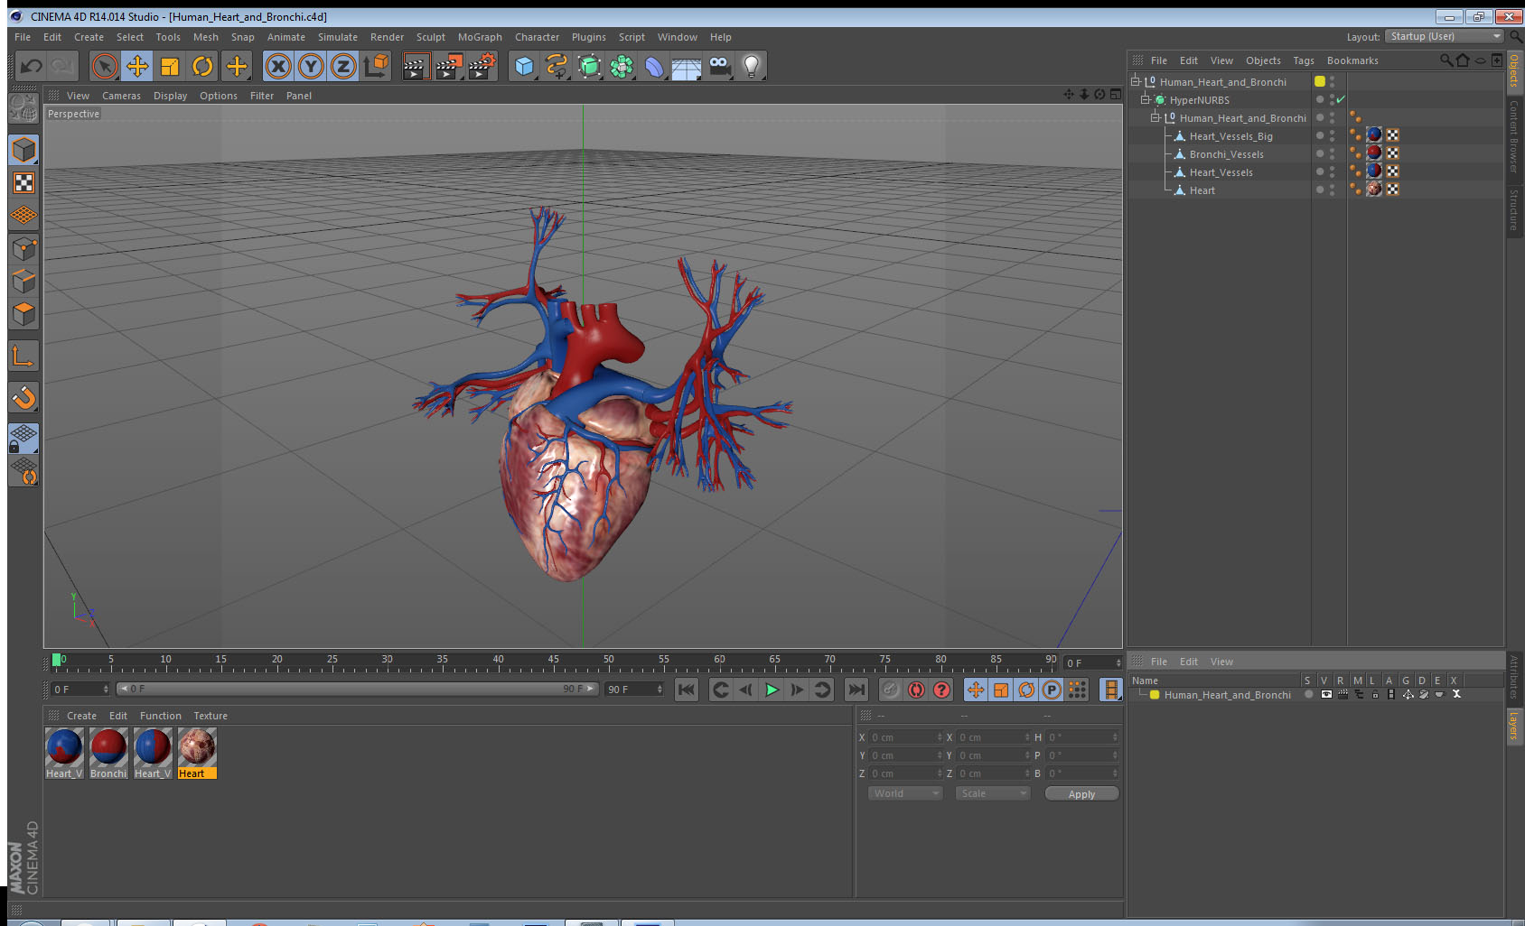Screen dimensions: 1525x926
Task: Click the timeline range slider bar
Action: coord(358,689)
